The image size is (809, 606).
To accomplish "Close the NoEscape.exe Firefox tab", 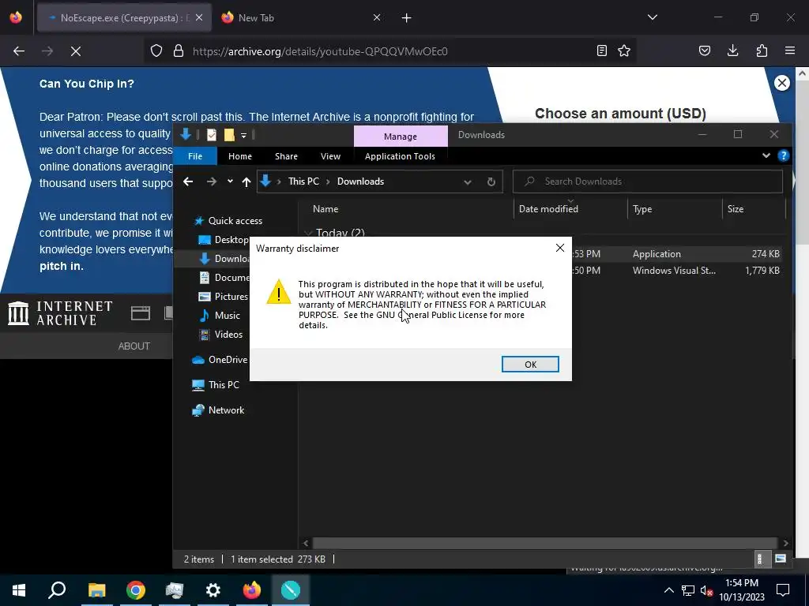I will click(x=199, y=18).
